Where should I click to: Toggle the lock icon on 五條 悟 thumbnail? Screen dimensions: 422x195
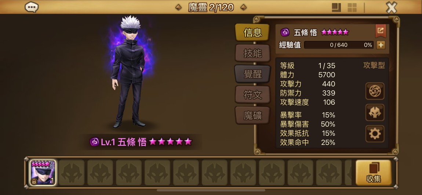click(34, 181)
